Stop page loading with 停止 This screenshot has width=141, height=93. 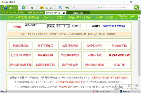[x=21, y=13]
